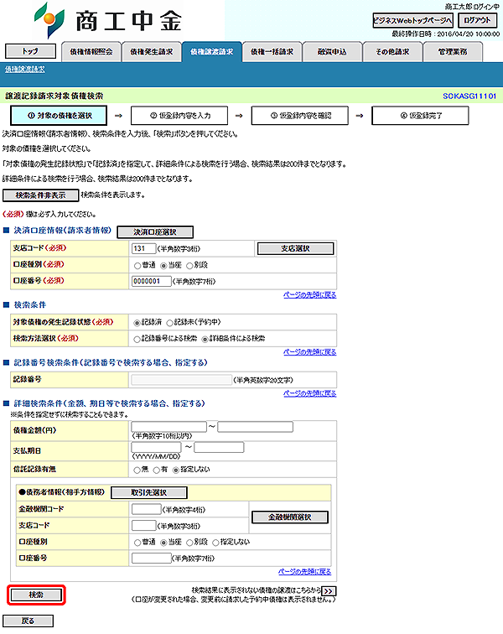
Task: Click step ① 対象の債権を選択
Action: [59, 116]
